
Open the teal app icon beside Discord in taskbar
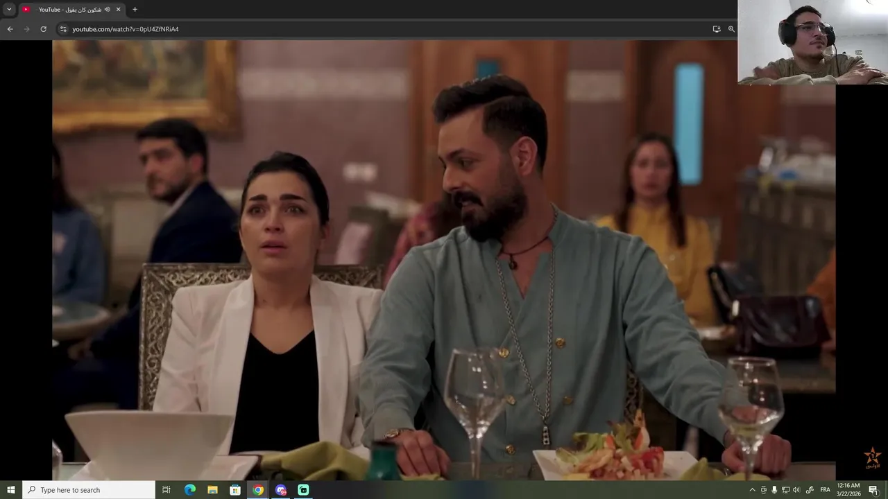pyautogui.click(x=303, y=490)
